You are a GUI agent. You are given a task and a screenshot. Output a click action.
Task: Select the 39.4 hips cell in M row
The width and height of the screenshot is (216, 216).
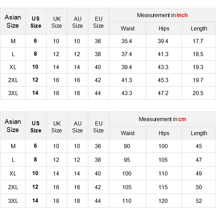163,41
